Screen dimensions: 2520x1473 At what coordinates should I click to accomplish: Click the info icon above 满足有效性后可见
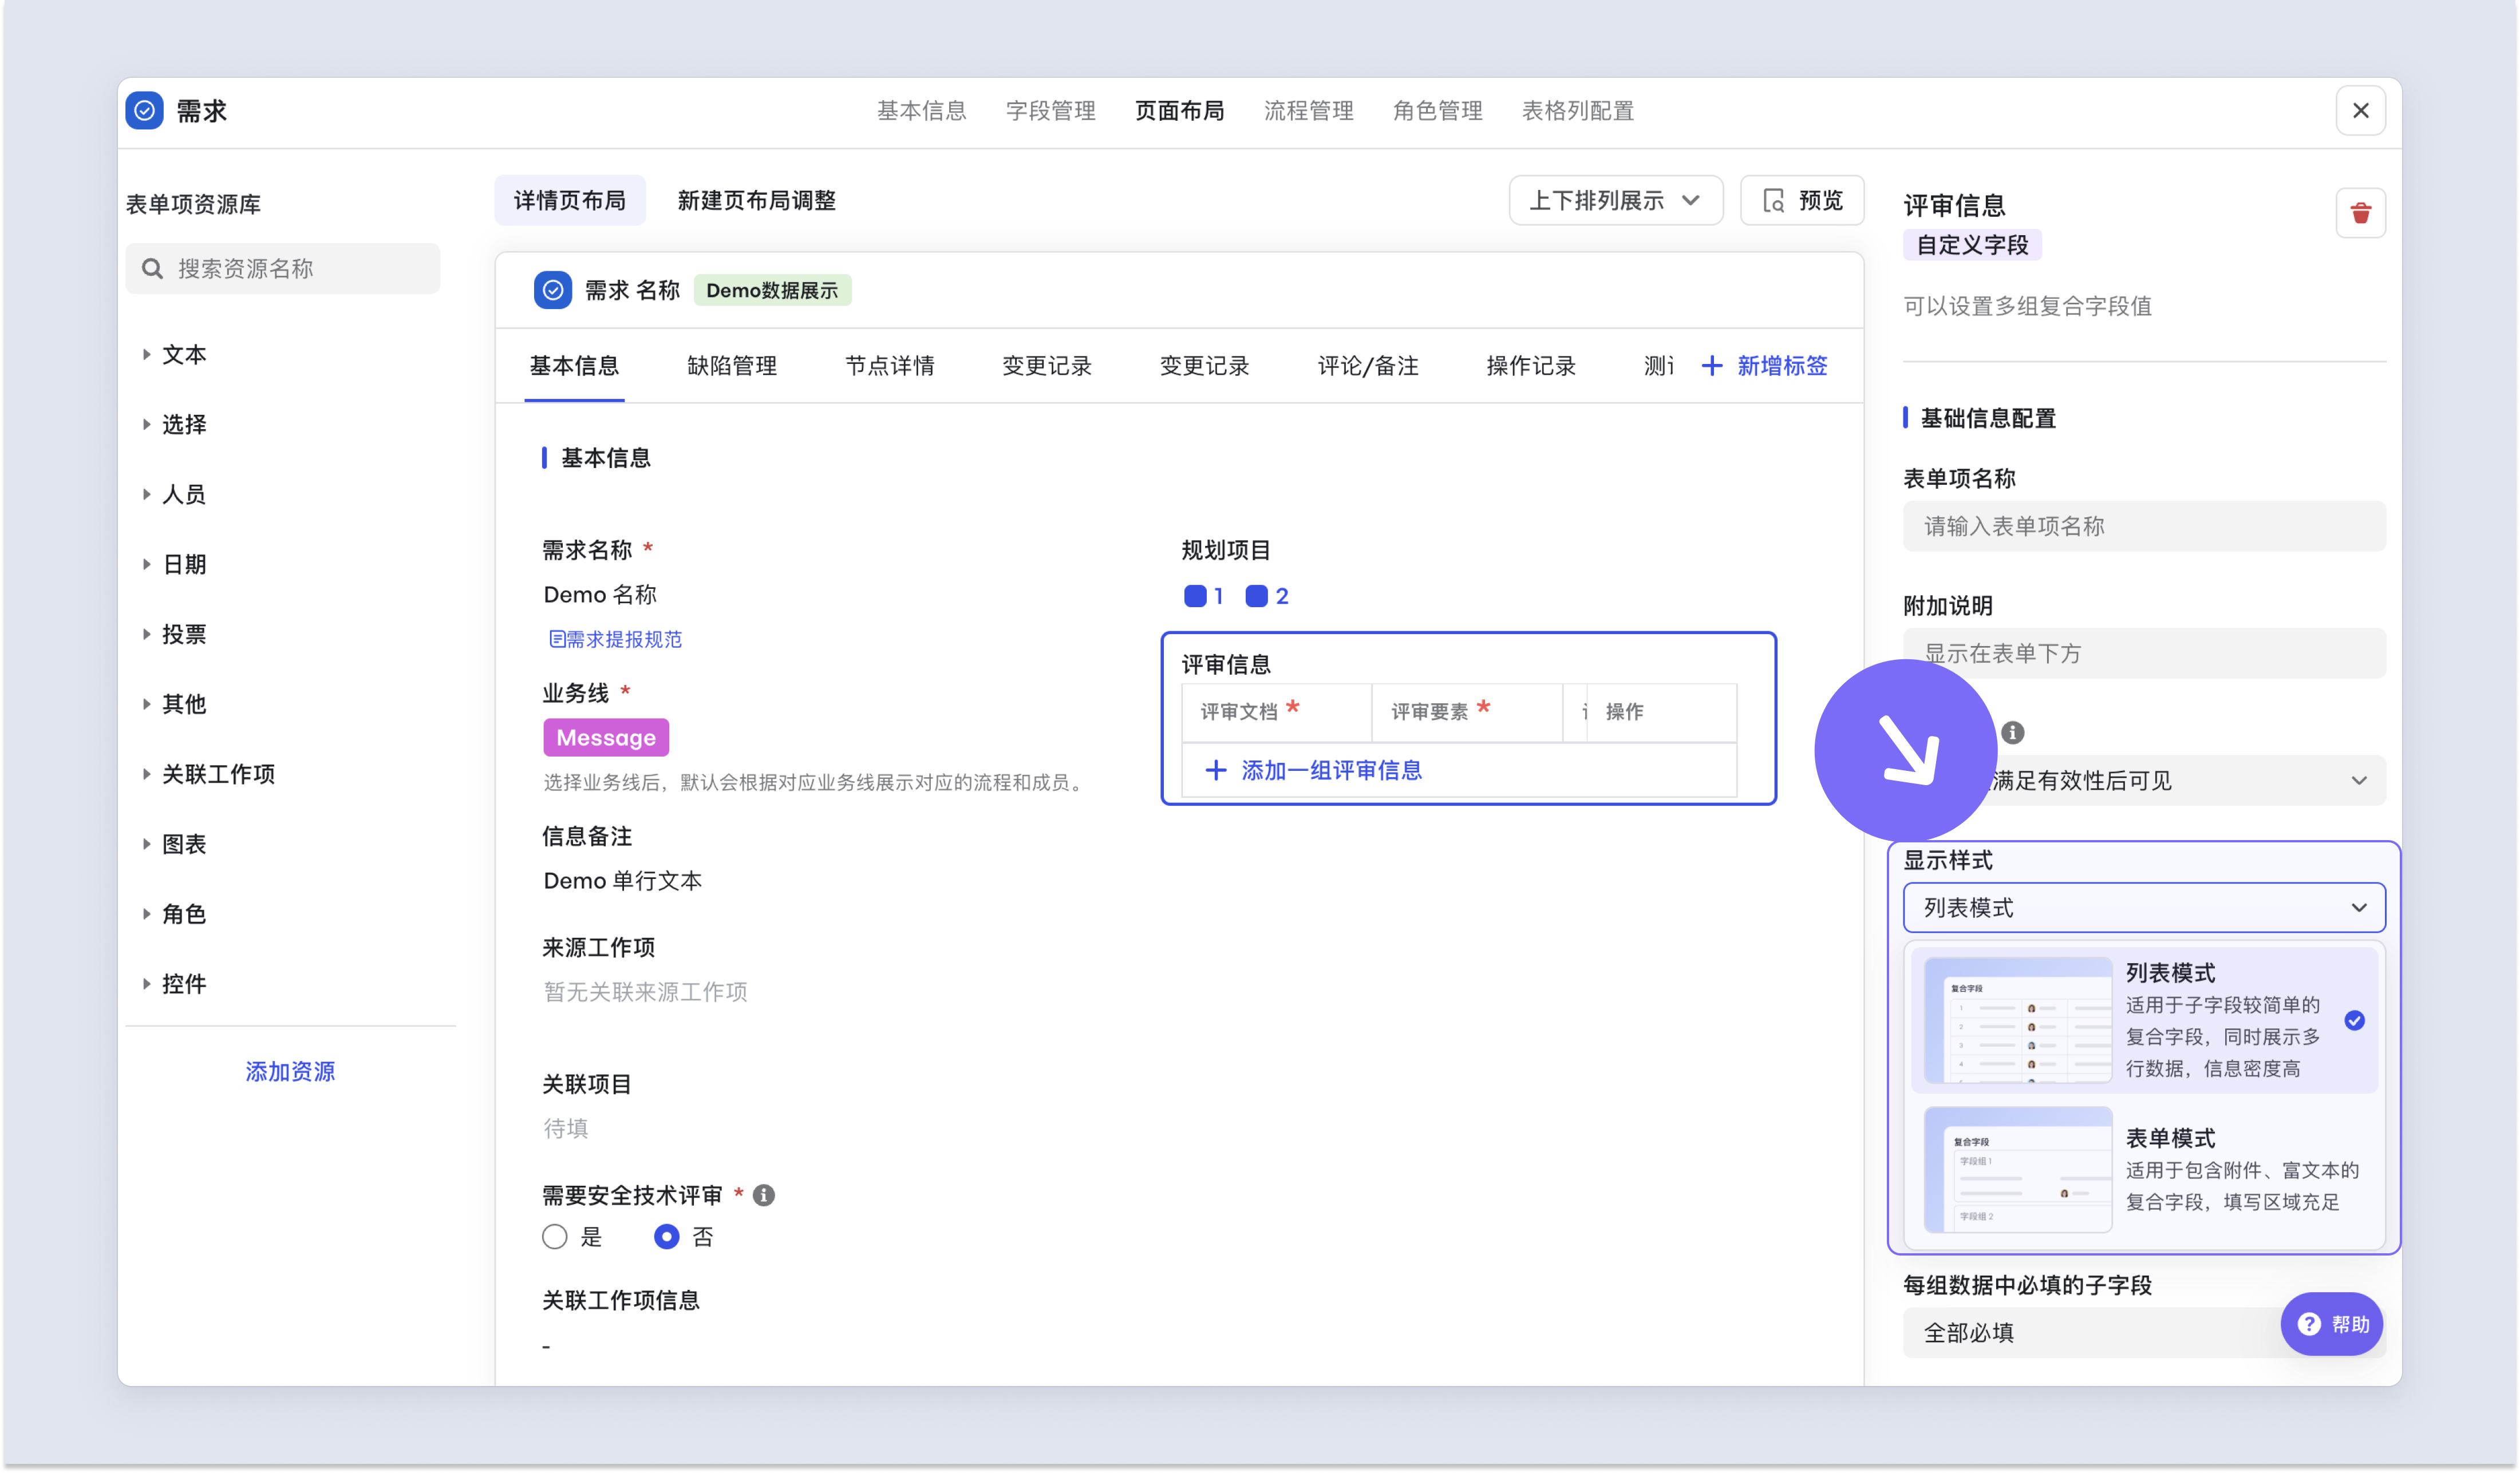coord(2012,732)
